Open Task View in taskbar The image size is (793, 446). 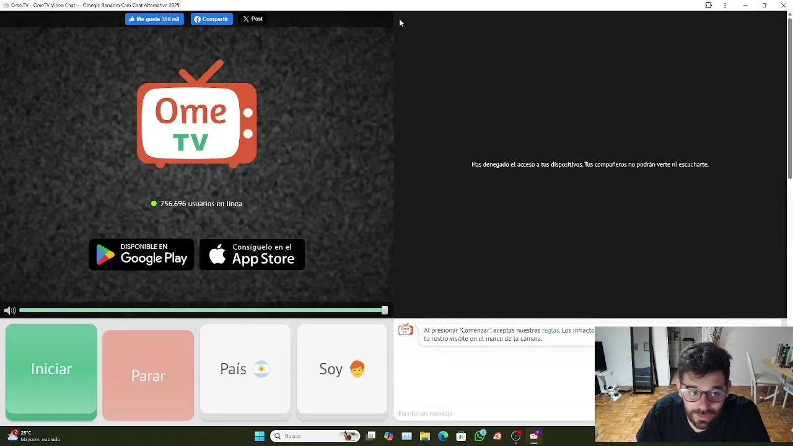point(370,436)
